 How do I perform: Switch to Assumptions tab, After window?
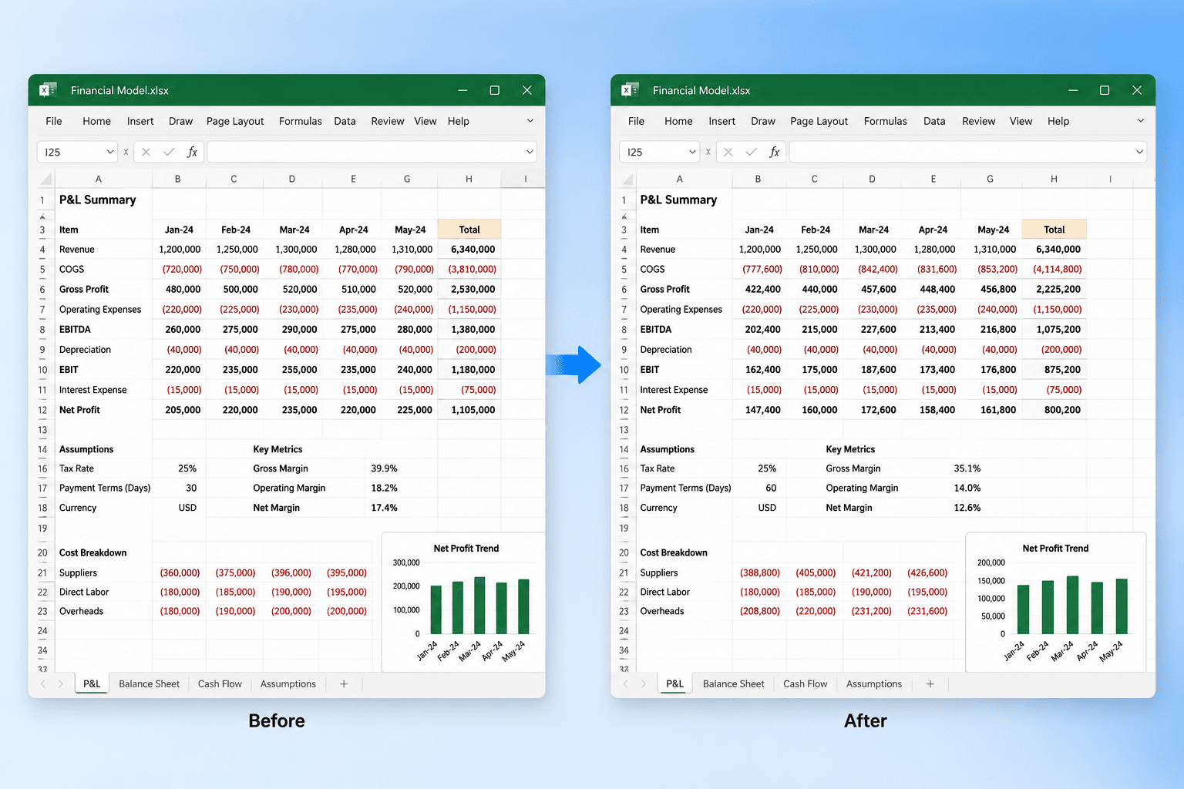[874, 684]
